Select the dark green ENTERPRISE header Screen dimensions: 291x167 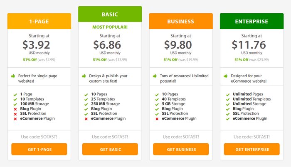(252, 21)
